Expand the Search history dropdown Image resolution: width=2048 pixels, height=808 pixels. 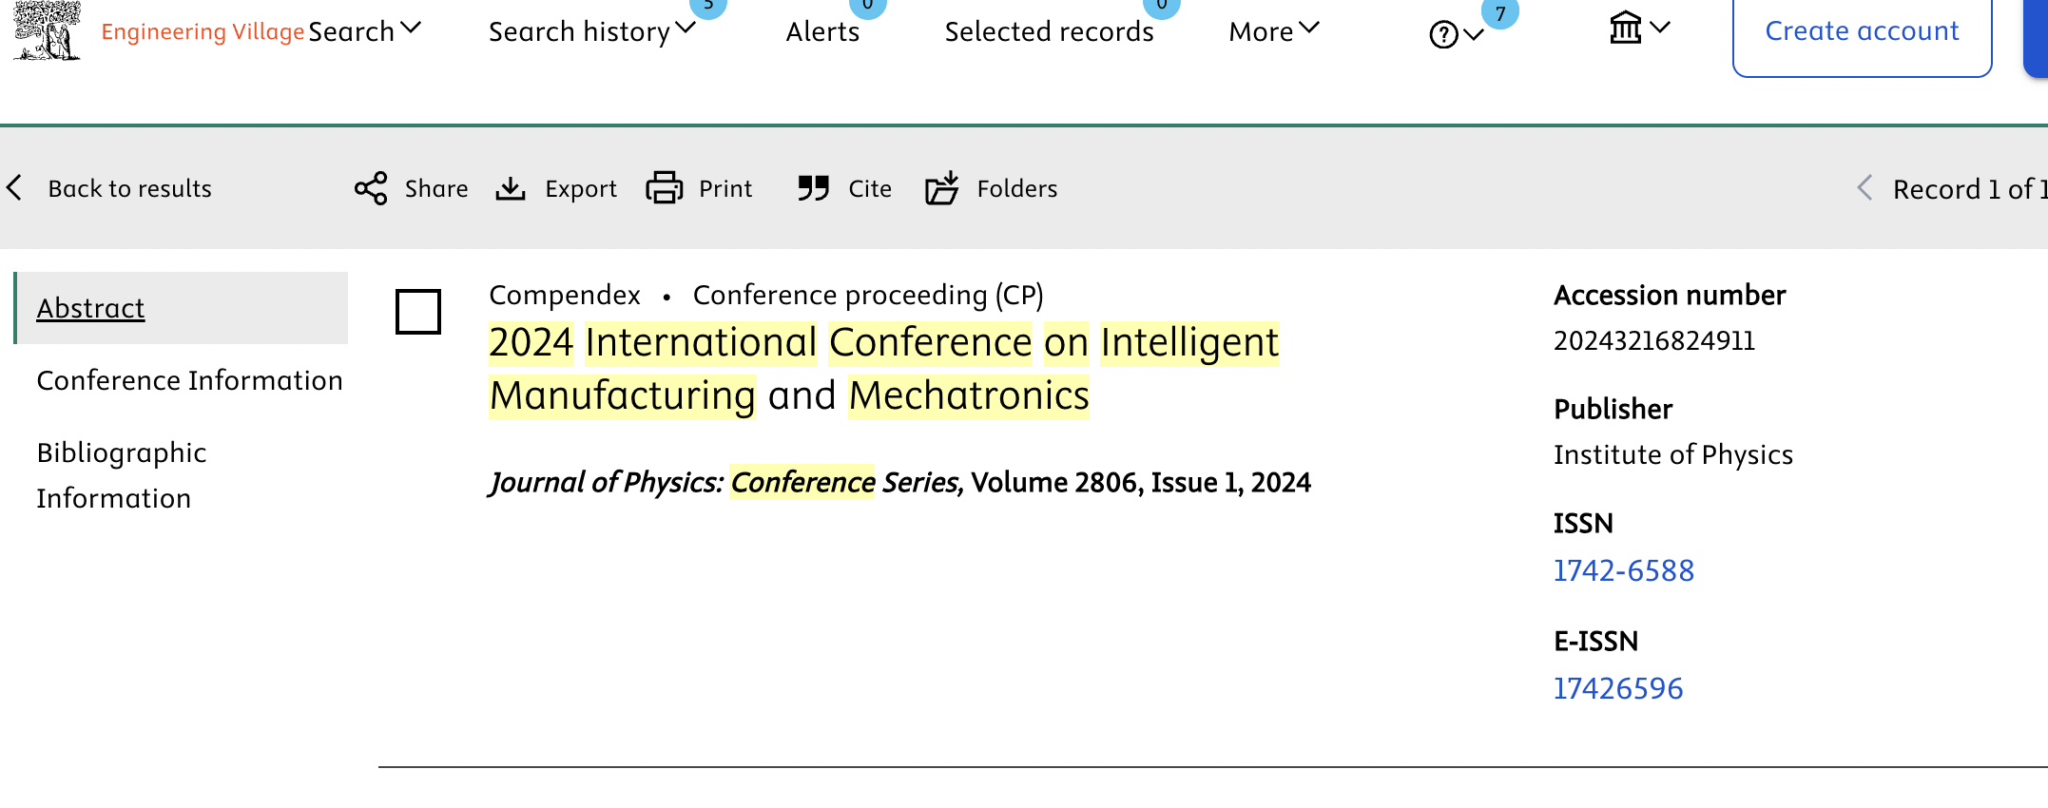[x=592, y=31]
